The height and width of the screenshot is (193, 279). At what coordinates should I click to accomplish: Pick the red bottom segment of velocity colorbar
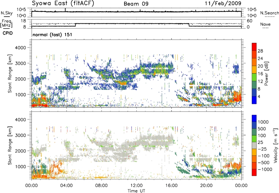[254, 172]
